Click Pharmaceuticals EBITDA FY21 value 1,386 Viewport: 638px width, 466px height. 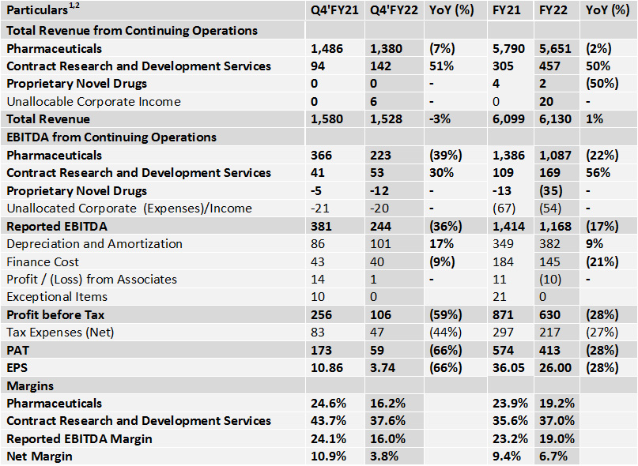click(508, 156)
